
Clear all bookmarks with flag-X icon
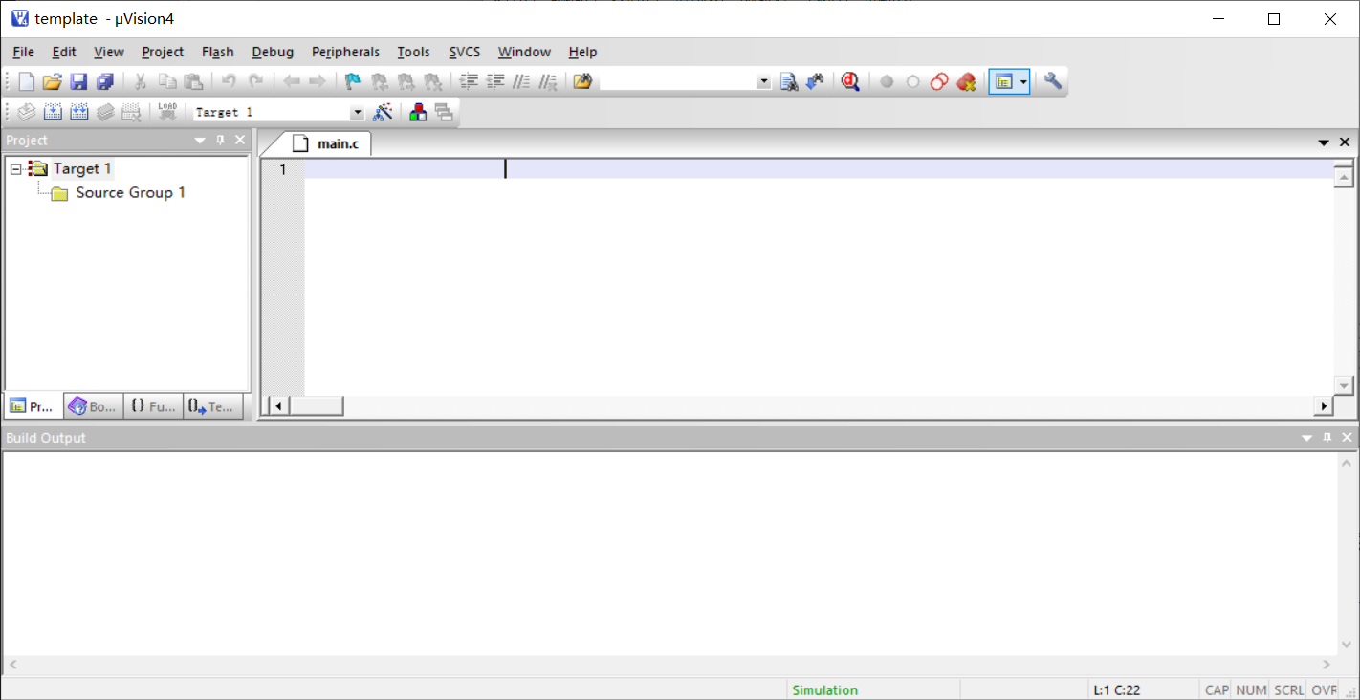[x=433, y=82]
